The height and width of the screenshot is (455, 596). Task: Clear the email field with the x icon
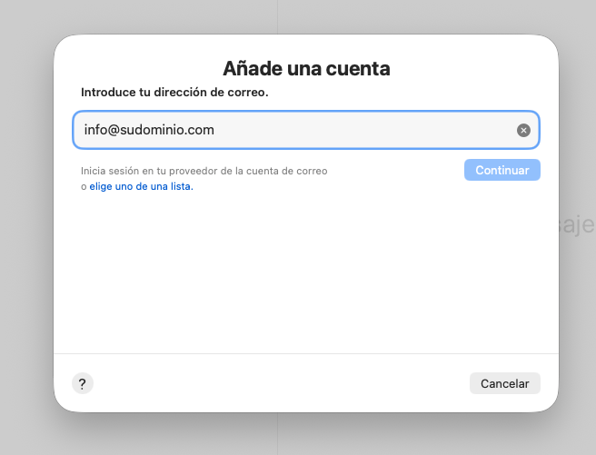click(523, 130)
